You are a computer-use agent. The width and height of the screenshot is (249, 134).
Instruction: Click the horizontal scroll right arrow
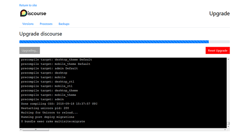[x=225, y=130]
